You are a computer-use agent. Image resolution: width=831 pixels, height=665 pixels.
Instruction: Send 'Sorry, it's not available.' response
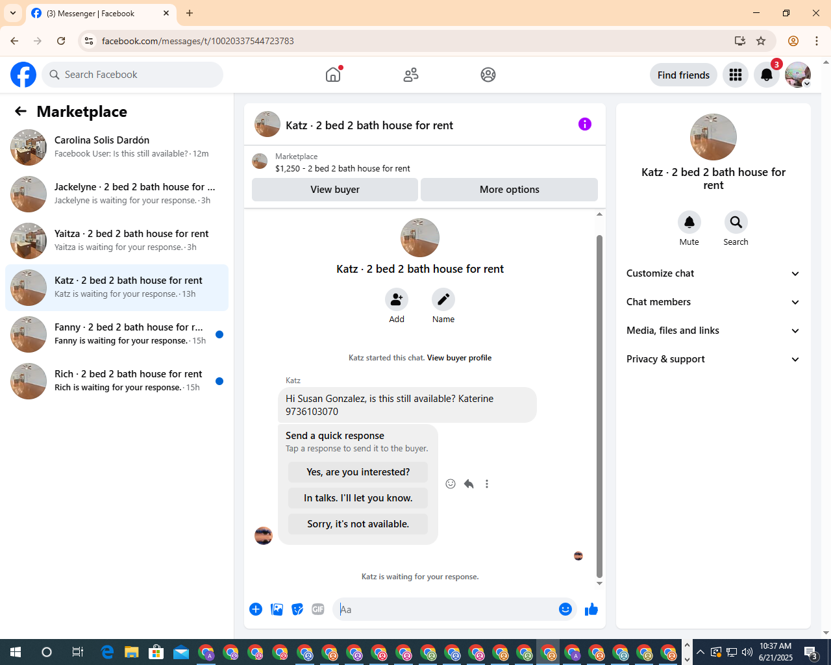358,524
